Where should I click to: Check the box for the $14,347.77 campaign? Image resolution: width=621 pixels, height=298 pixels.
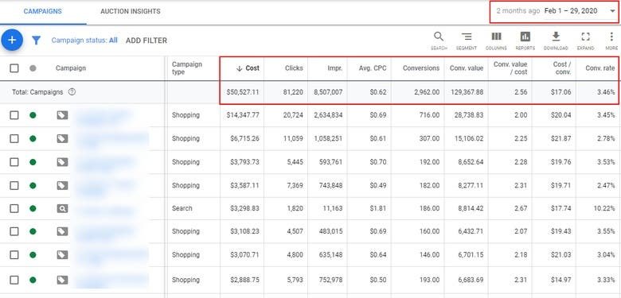[x=14, y=115]
